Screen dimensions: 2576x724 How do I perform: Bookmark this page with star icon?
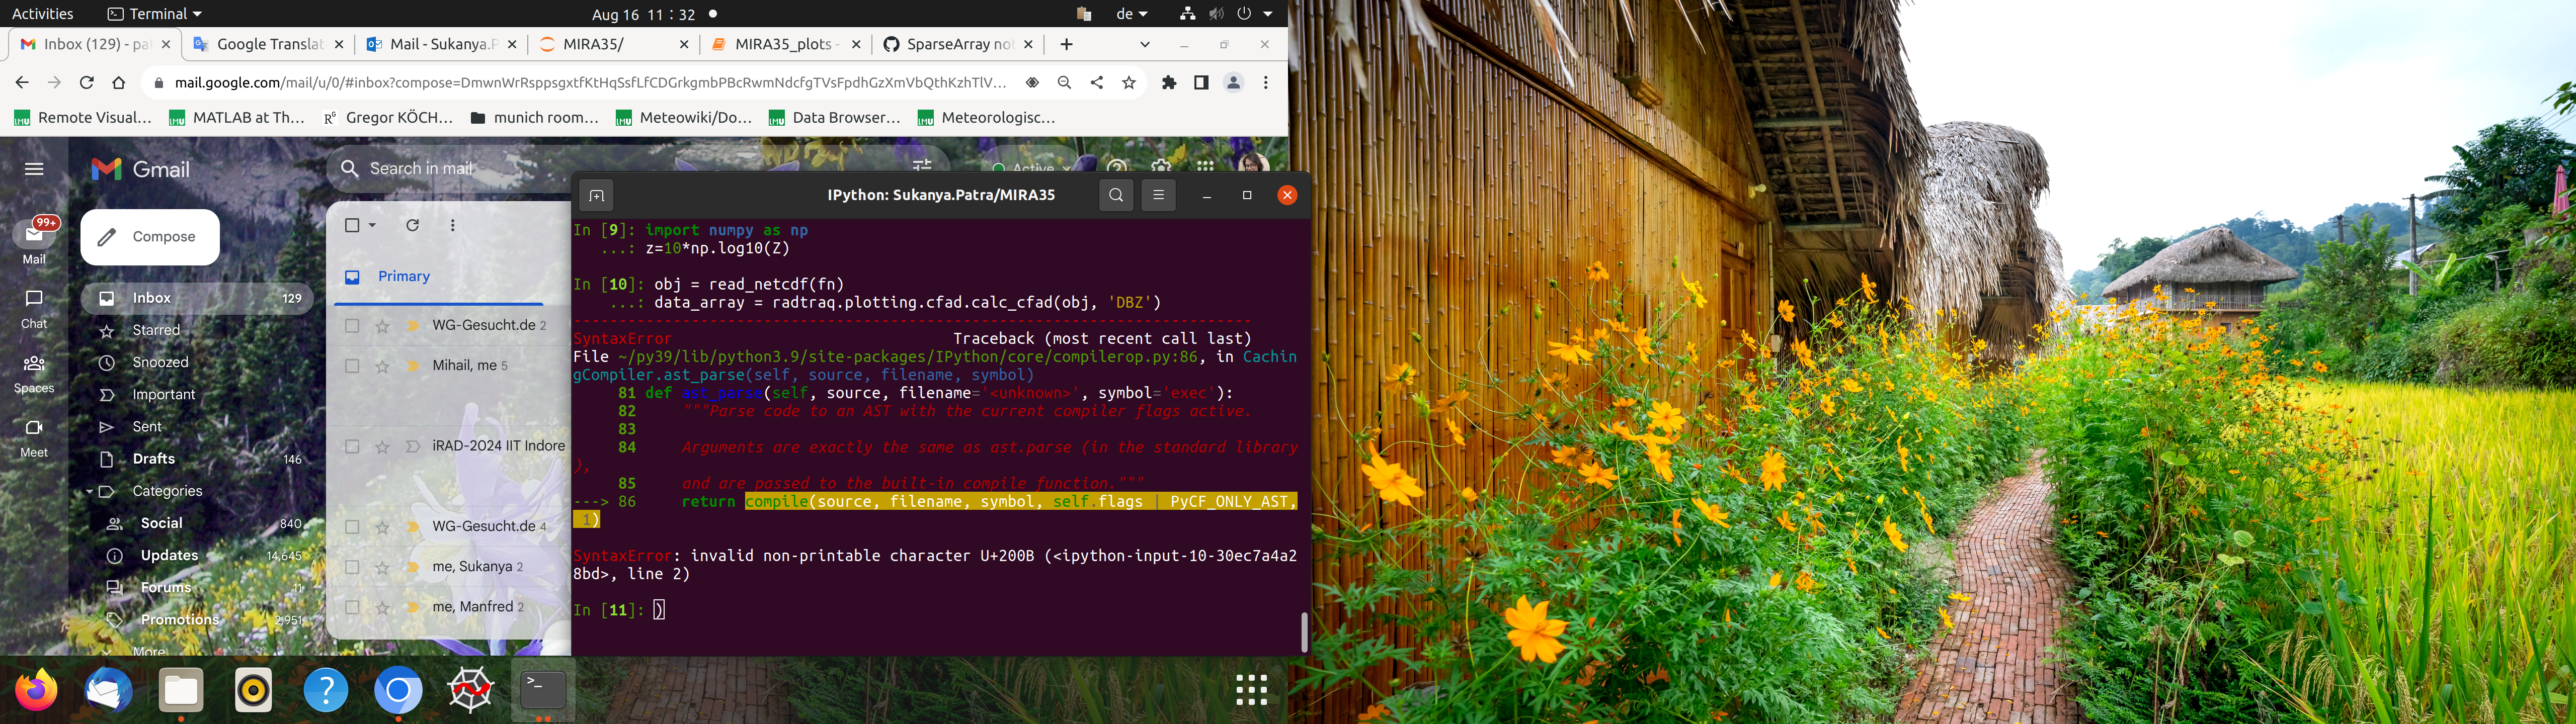coord(1129,83)
